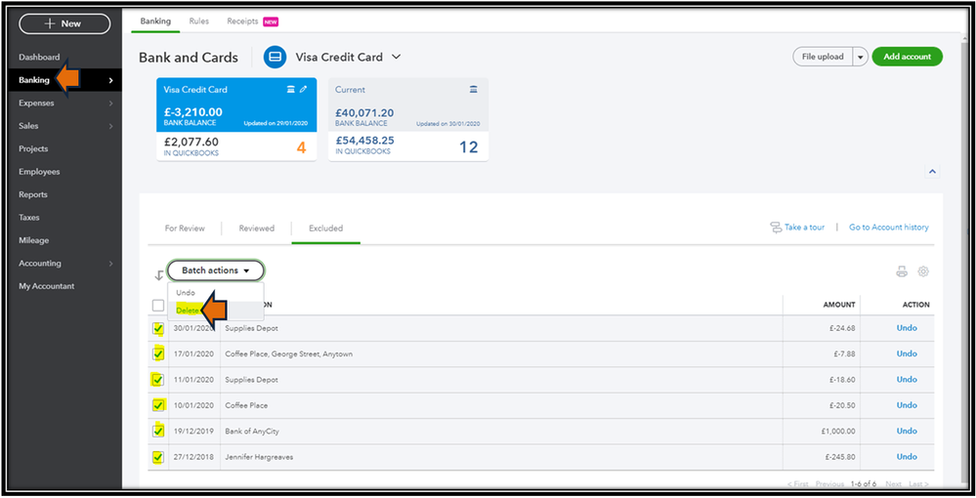This screenshot has height=498, width=976.
Task: Undo the 10/01/2020 Coffee Place exclusion
Action: click(907, 405)
